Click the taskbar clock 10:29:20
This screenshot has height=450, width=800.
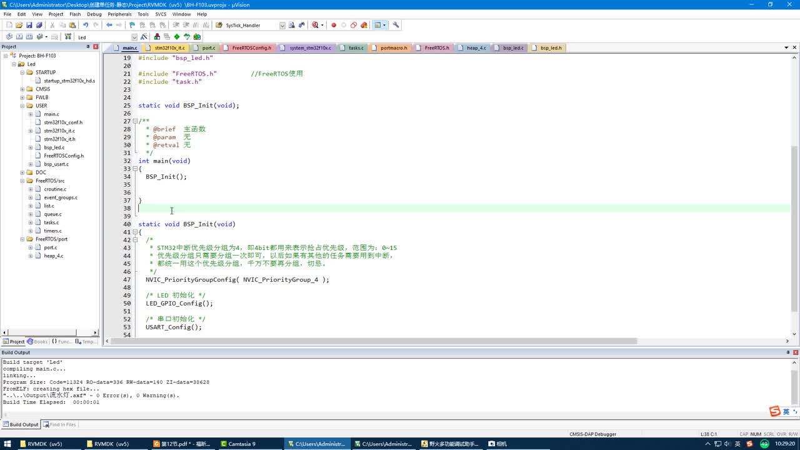(785, 444)
